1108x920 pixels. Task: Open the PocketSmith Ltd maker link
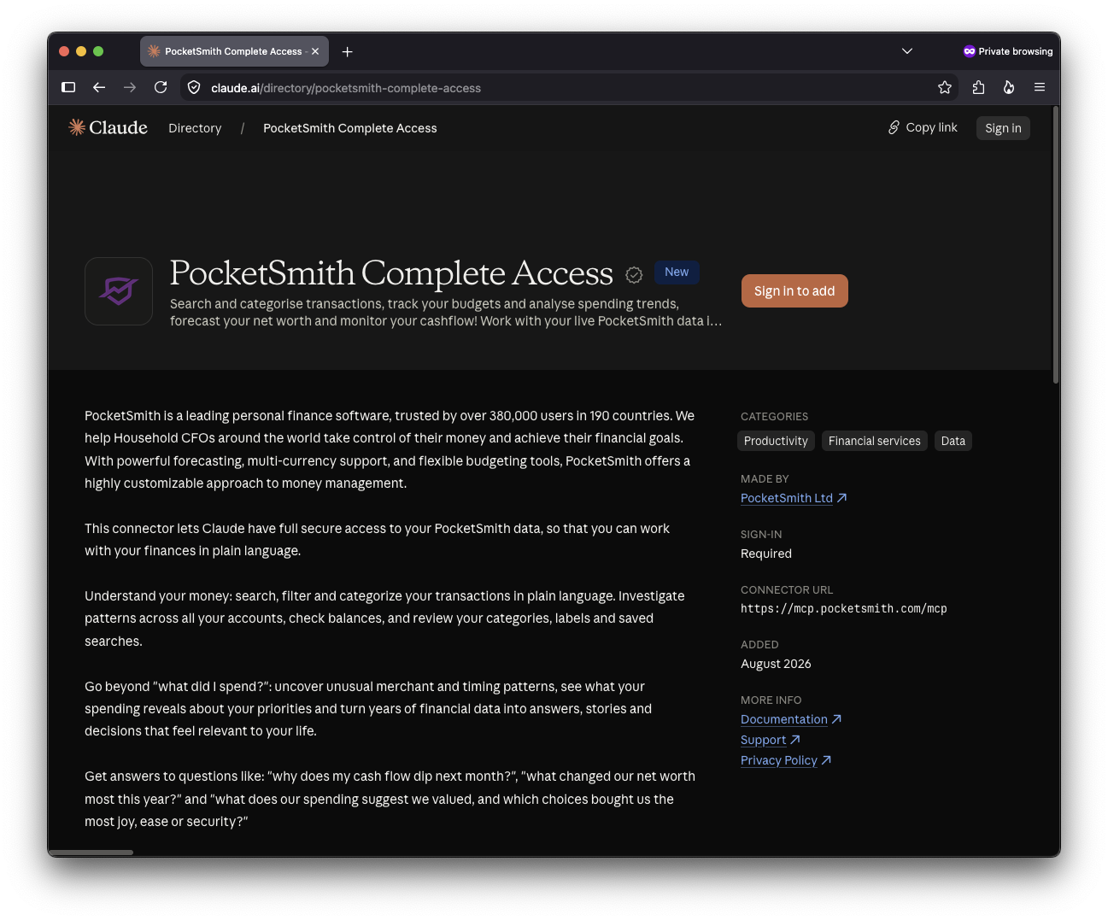click(794, 498)
